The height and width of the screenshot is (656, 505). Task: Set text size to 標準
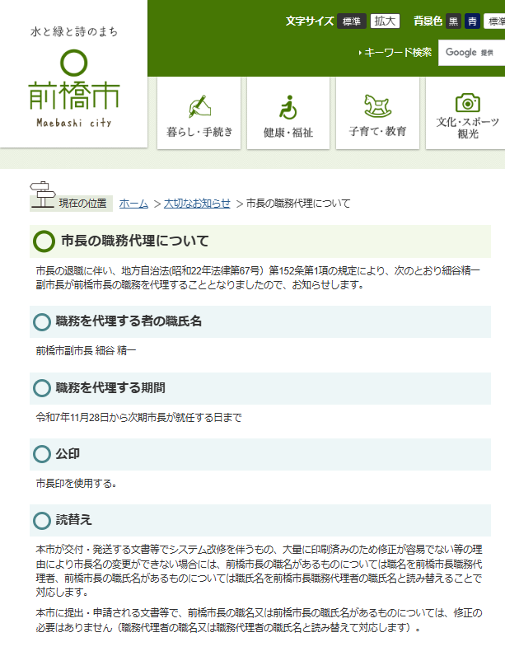click(351, 21)
